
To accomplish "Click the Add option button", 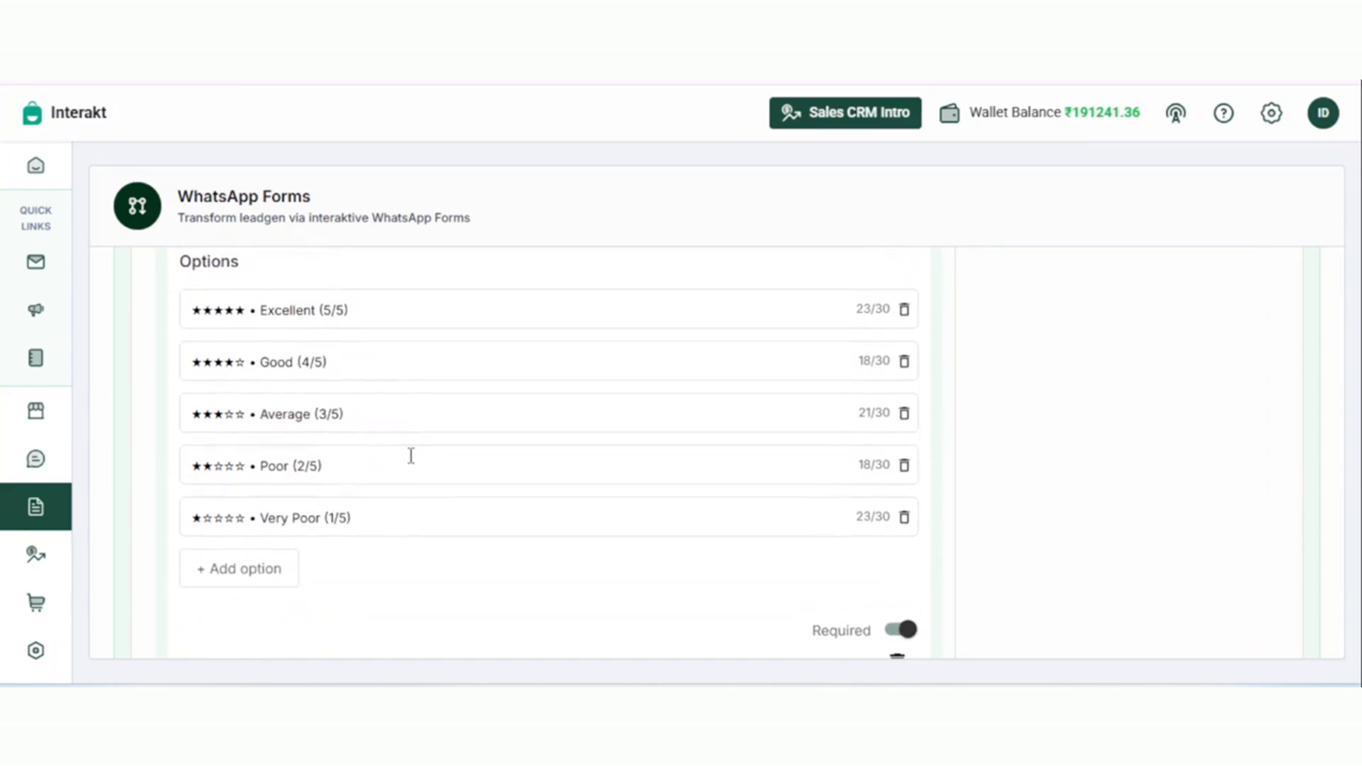I will coord(239,568).
